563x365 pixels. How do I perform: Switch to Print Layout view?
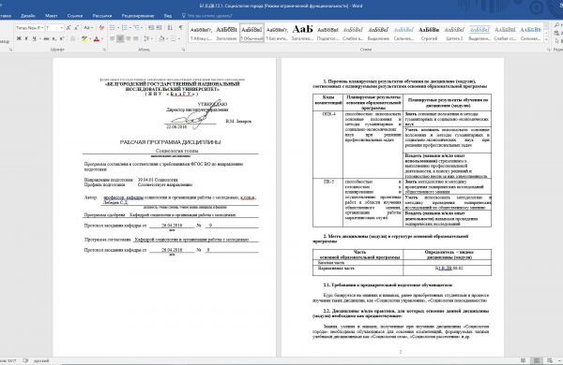tap(537, 360)
